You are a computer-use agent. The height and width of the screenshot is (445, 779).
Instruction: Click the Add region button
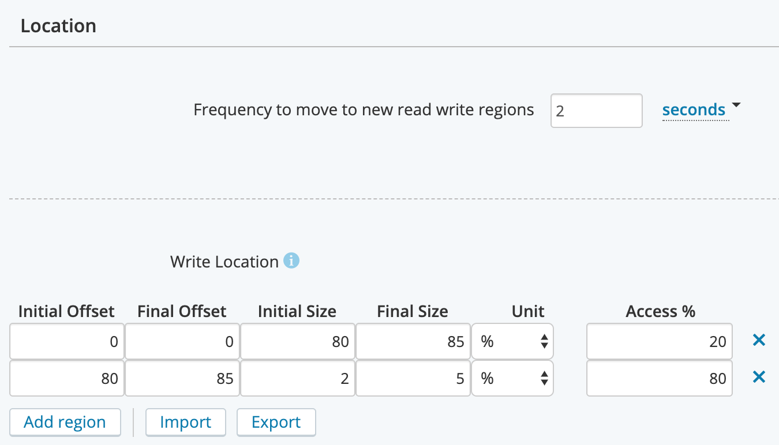pos(65,422)
